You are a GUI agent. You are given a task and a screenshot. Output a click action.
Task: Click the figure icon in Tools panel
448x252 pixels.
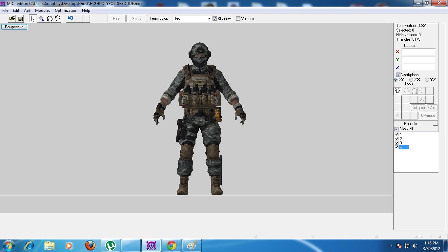[x=422, y=99]
